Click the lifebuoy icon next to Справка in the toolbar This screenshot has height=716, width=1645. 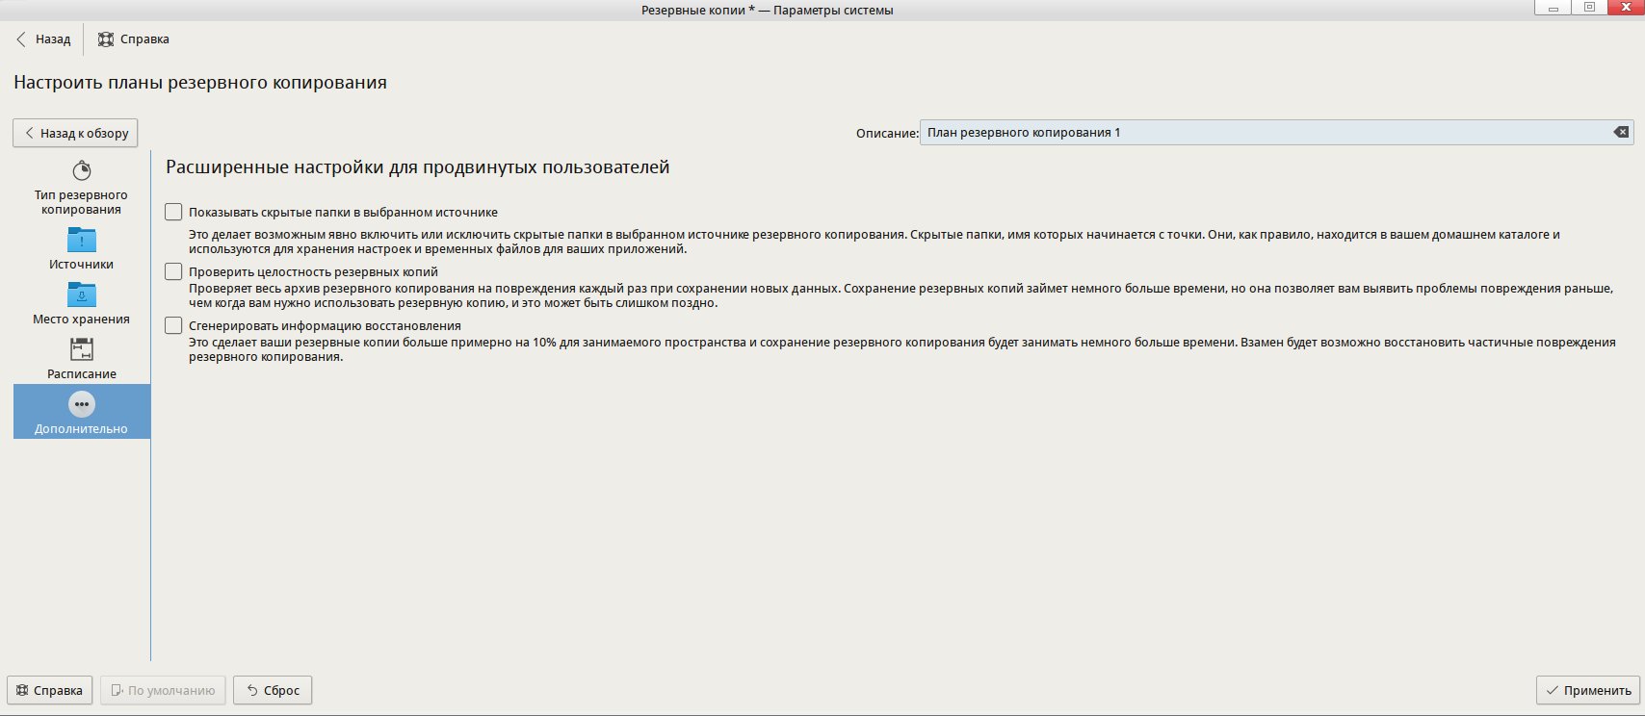point(106,39)
